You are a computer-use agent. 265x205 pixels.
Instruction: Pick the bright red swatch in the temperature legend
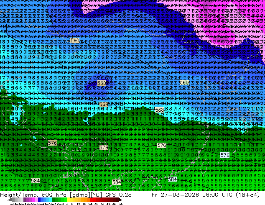pyautogui.click(x=91, y=200)
